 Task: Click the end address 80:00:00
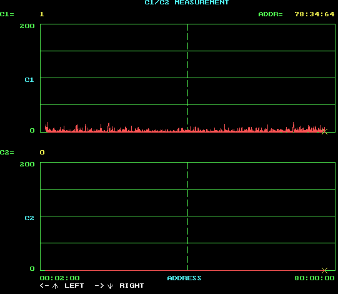(314, 278)
